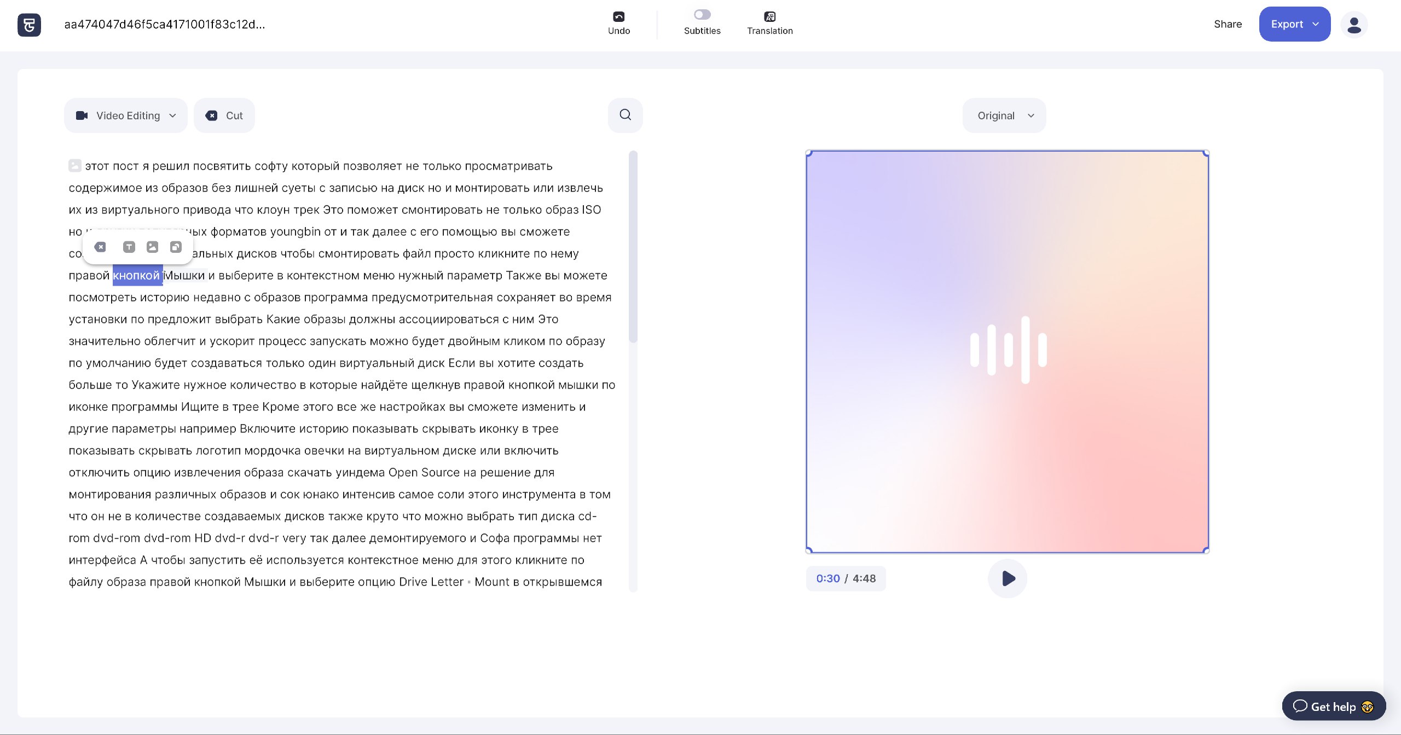
Task: Click the 0:30 / 4:48 time display
Action: click(846, 578)
